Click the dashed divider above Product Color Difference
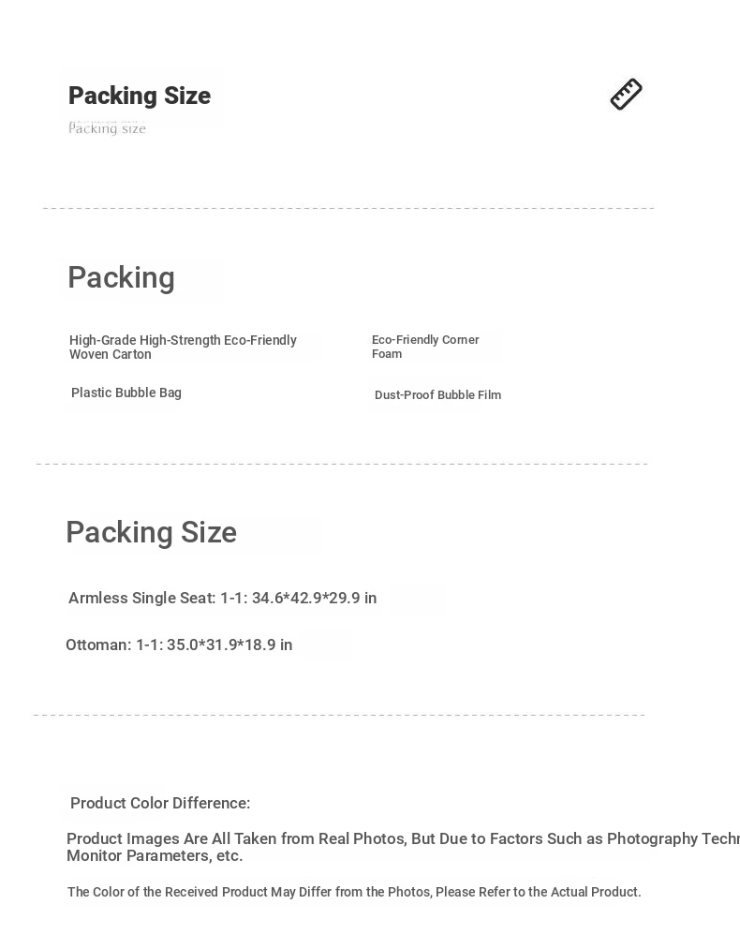The width and height of the screenshot is (740, 934). point(340,714)
